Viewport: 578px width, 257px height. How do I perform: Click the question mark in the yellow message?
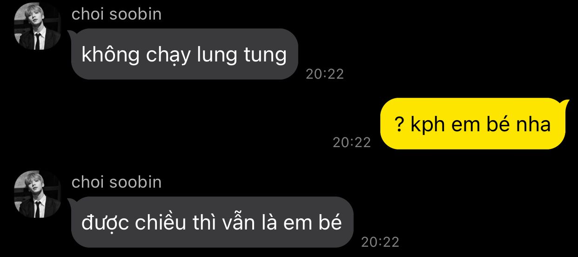398,124
